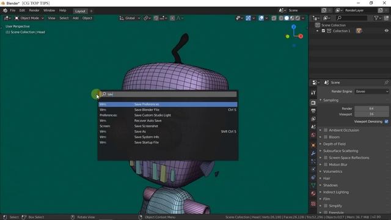391x220 pixels.
Task: Enable Ambient Occlusion checkbox
Action: pyautogui.click(x=326, y=130)
